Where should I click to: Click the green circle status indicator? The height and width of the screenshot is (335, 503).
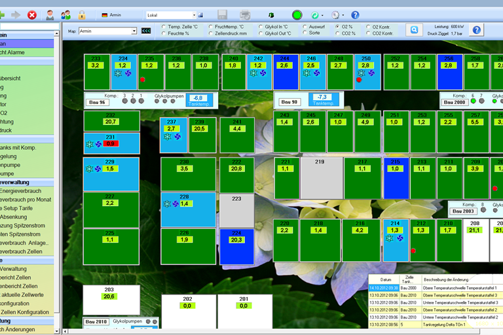click(x=297, y=15)
